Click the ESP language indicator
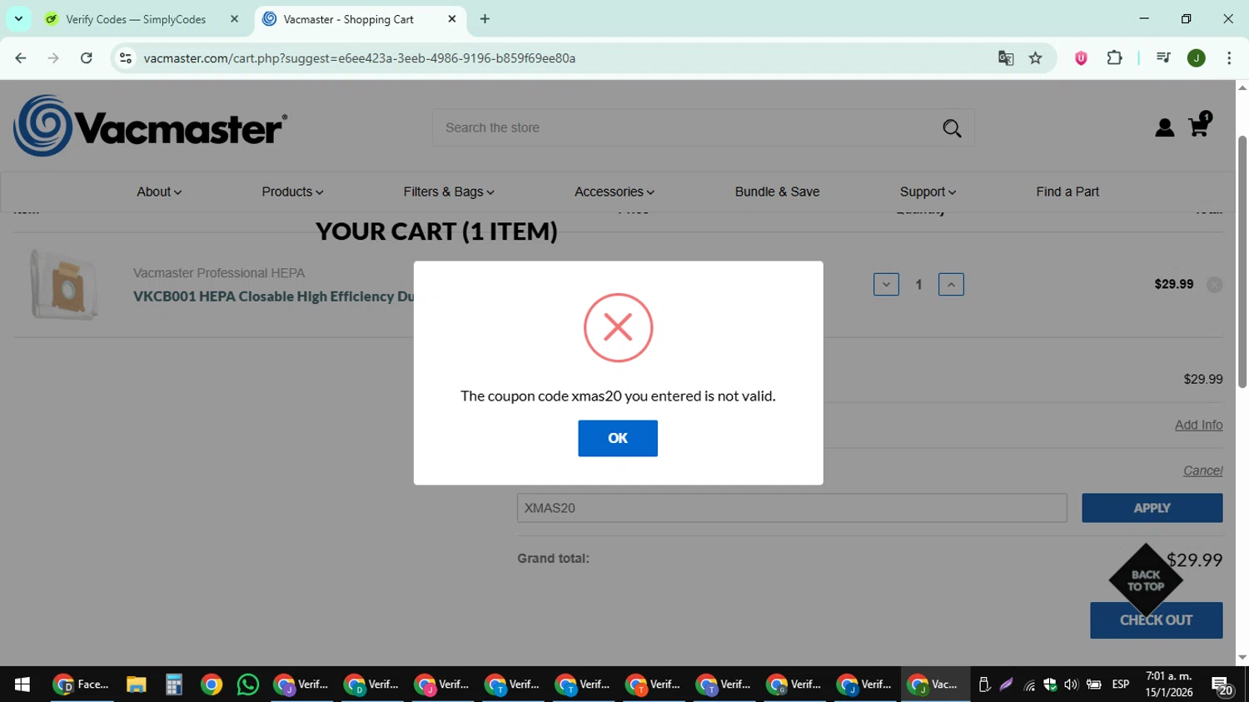 point(1121,685)
